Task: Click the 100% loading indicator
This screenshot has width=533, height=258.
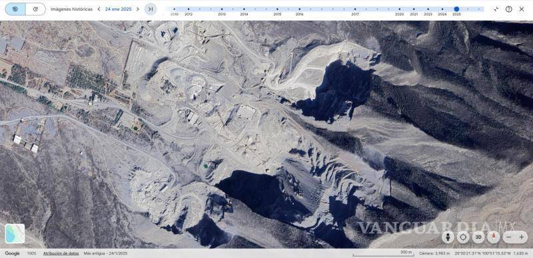Action: coord(31,253)
